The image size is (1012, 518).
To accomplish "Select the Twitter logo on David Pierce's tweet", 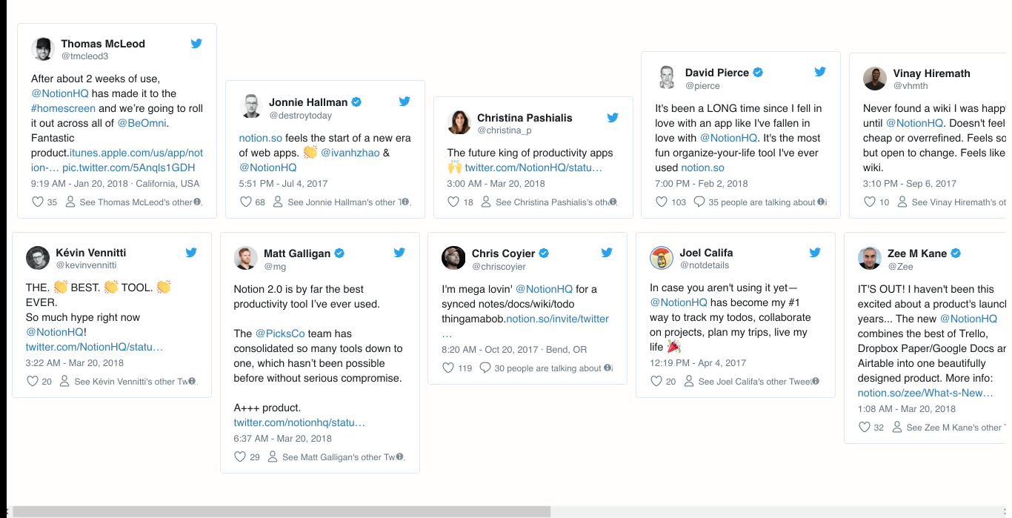I will [x=820, y=72].
